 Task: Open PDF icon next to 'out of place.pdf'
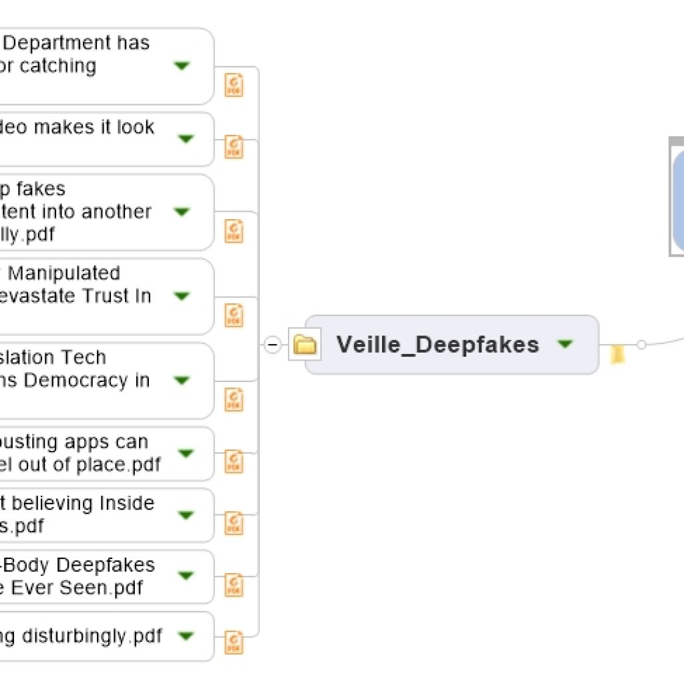[234, 462]
